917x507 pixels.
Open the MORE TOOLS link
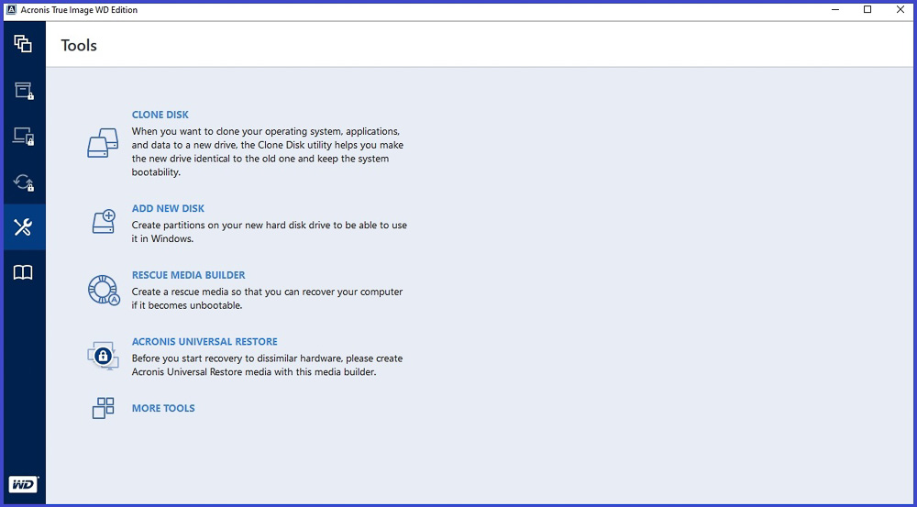tap(163, 408)
